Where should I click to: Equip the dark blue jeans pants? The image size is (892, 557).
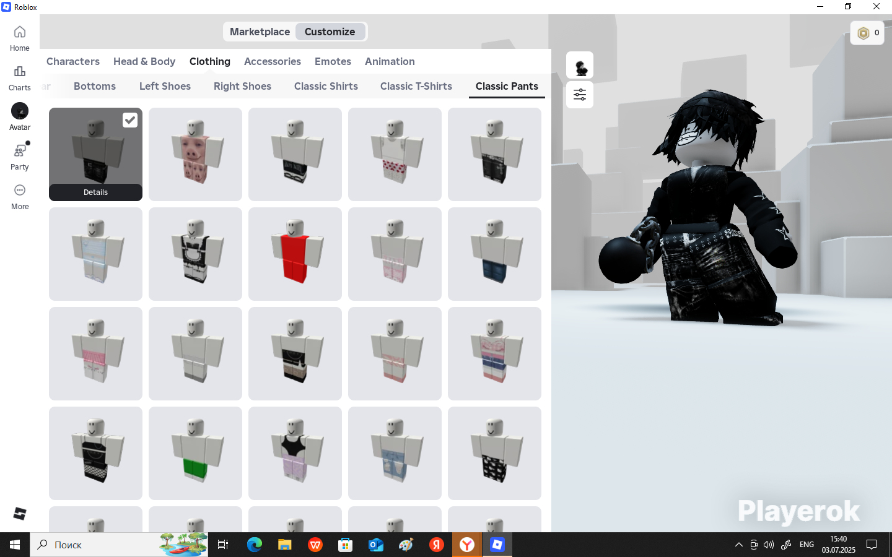coord(494,254)
